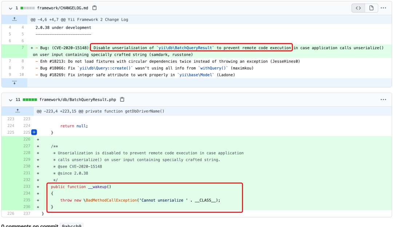Screen dimensions: 393x227
Task: Open the BatchQueryResult.php file options menu
Action: point(383,99)
